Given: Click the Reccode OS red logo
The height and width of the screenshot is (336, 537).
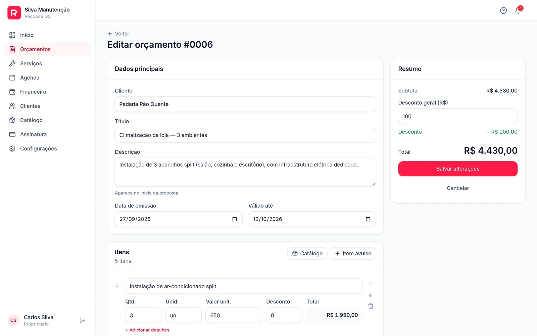Looking at the screenshot, I should point(14,13).
